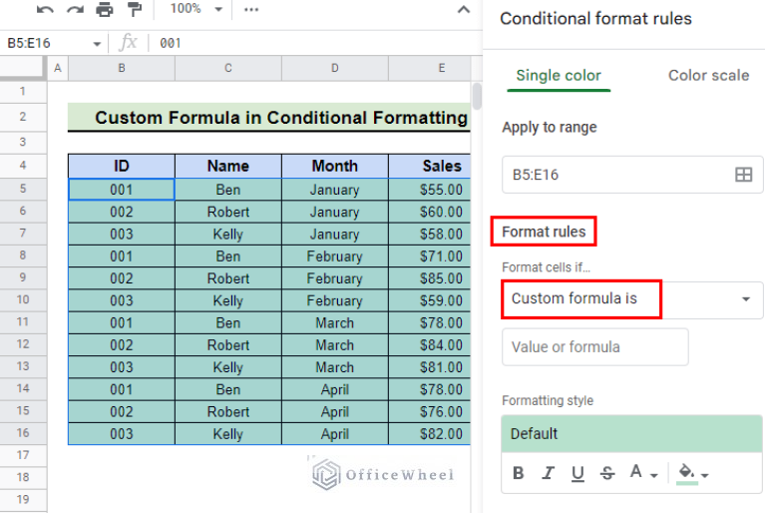Viewport: 765px width, 513px height.
Task: Print the spreadsheet using printer icon
Action: coord(105,10)
